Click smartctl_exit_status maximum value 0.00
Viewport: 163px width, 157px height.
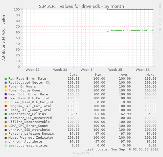click(x=153, y=146)
